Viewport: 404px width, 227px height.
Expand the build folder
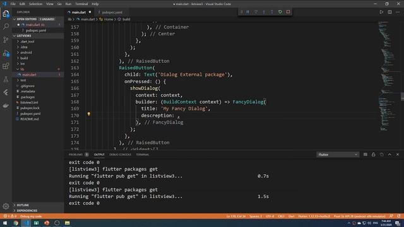click(38, 58)
